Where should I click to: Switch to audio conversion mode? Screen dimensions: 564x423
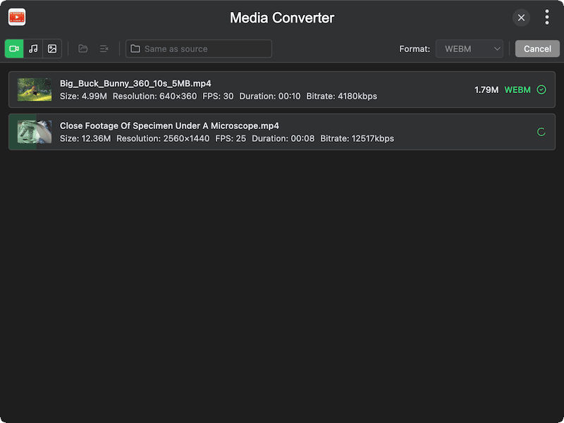click(33, 49)
